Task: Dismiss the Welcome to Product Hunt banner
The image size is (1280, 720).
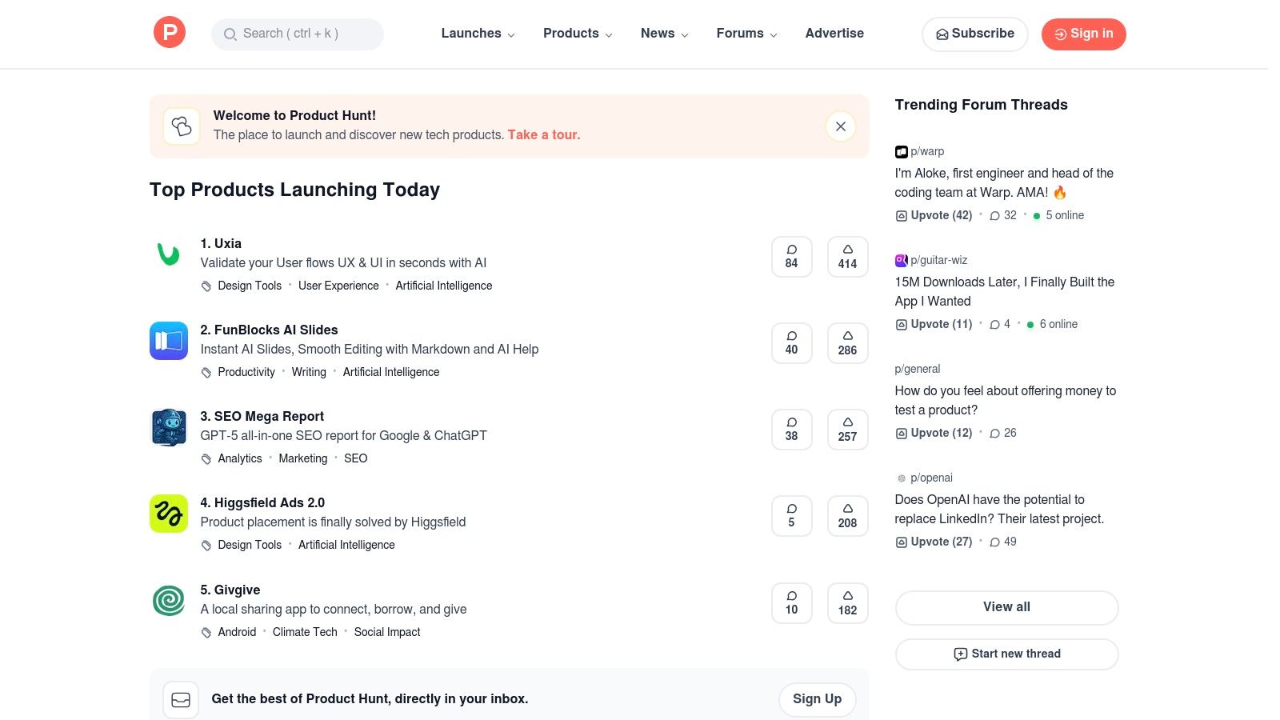Action: [841, 126]
